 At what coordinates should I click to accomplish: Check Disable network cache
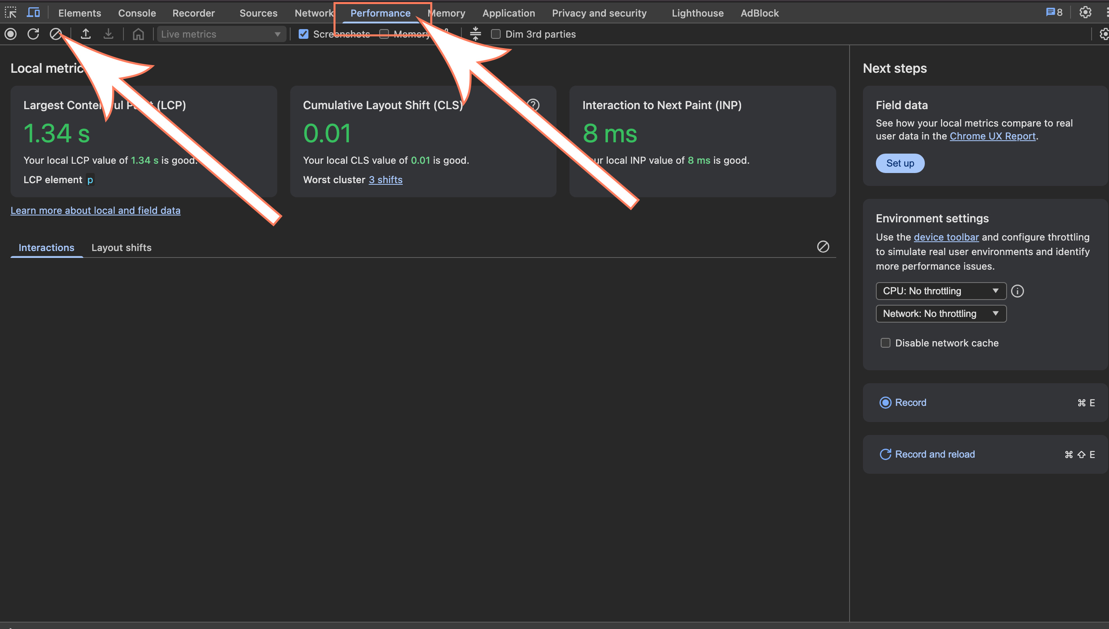886,342
